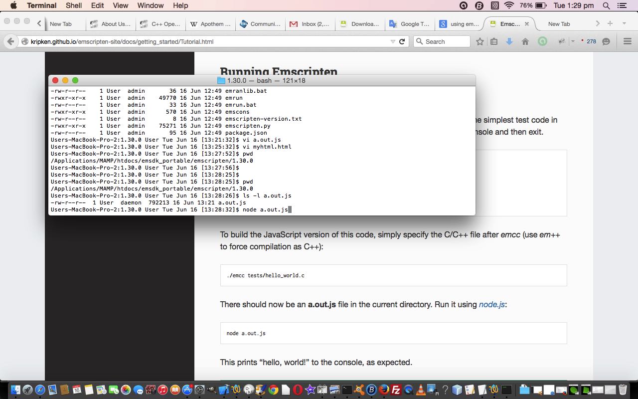Bookmark this page with the star icon
Screen dimensions: 638x399
pos(479,41)
